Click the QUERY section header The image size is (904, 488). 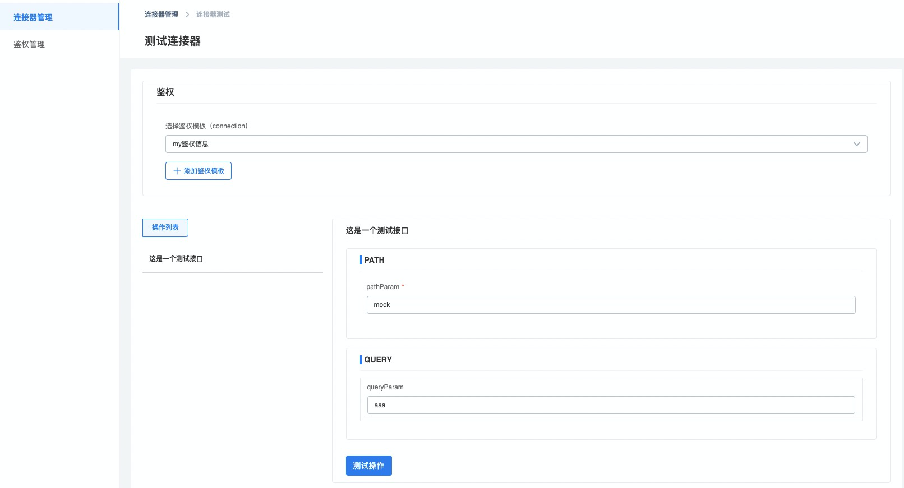point(377,360)
